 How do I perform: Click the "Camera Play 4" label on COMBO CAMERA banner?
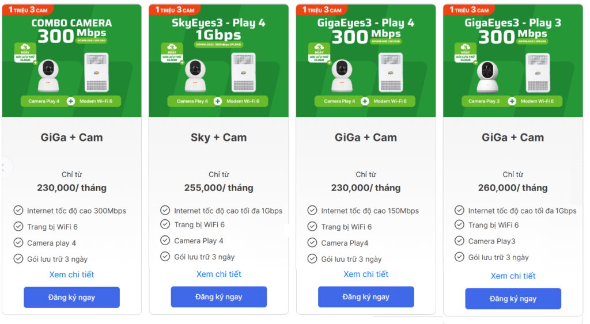point(44,101)
